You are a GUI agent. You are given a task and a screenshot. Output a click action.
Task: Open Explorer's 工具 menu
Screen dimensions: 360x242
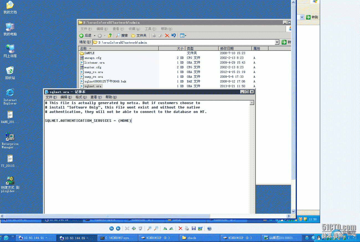pyautogui.click(x=150, y=29)
